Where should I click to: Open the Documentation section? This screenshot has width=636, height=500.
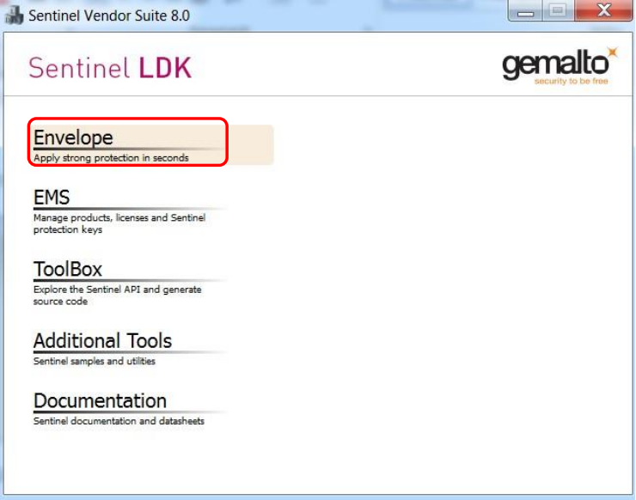click(x=100, y=401)
